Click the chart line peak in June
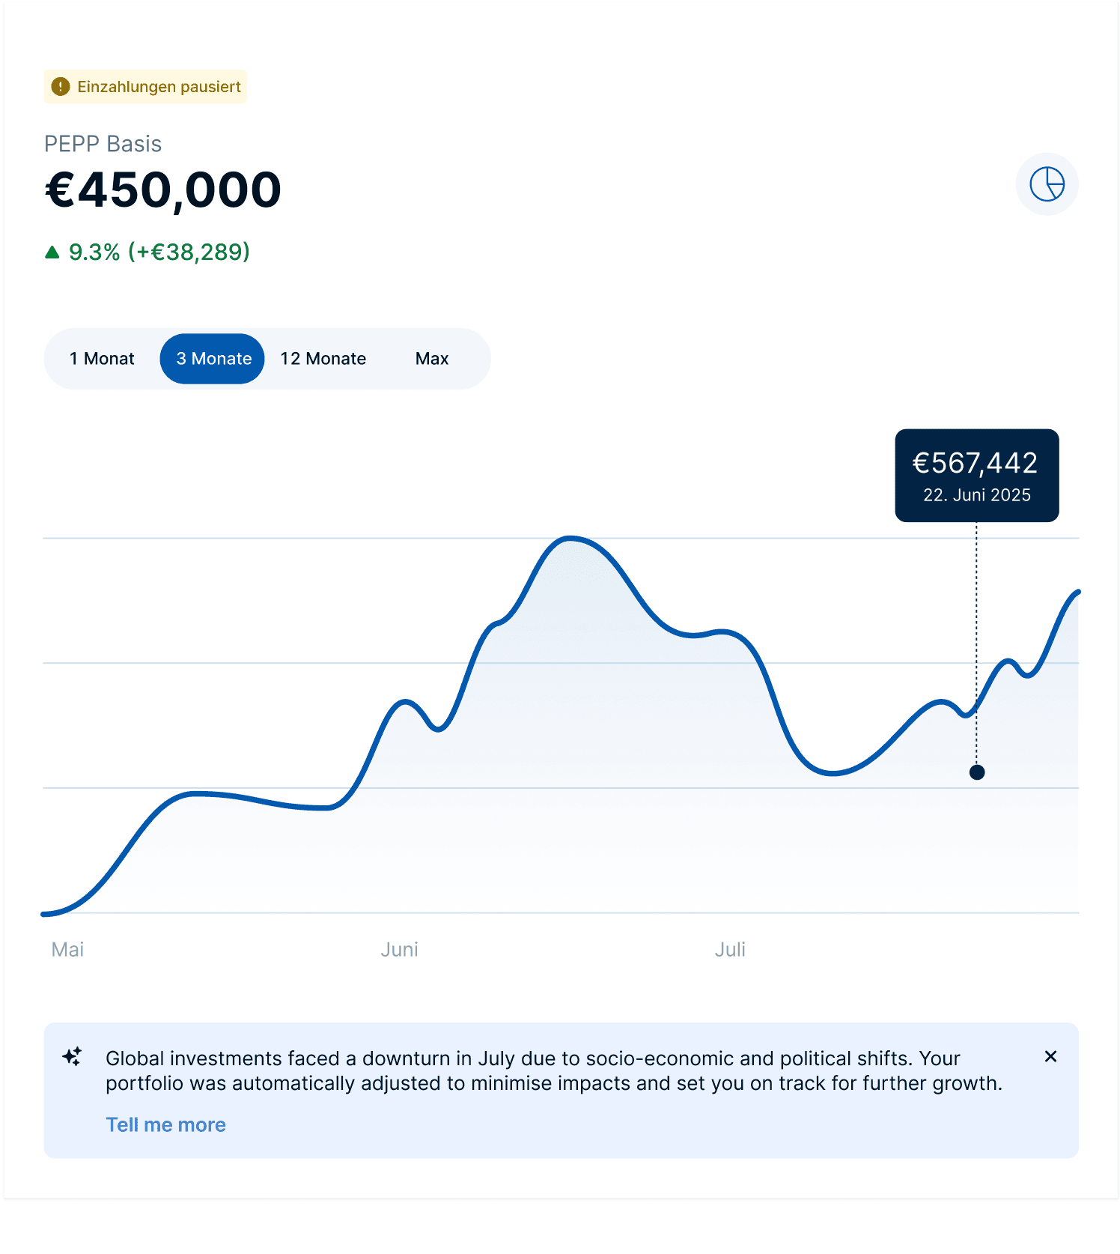Screen dimensions: 1120x1254 click(x=570, y=538)
